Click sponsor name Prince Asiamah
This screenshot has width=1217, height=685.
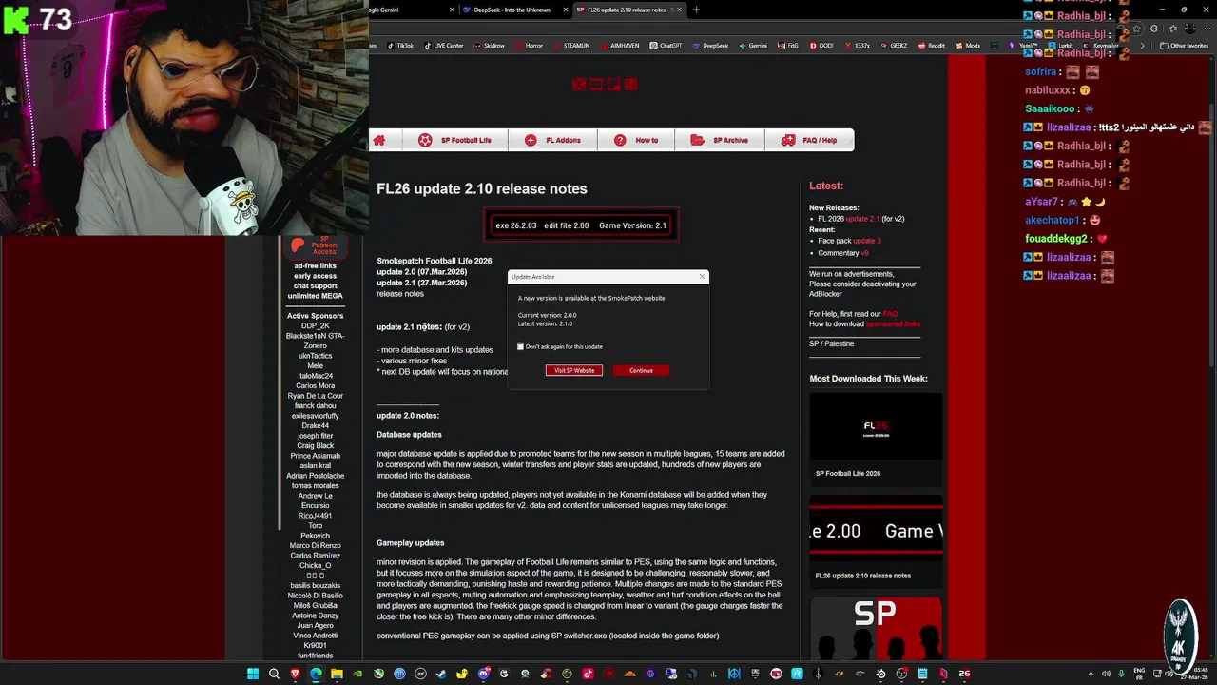pyautogui.click(x=316, y=456)
